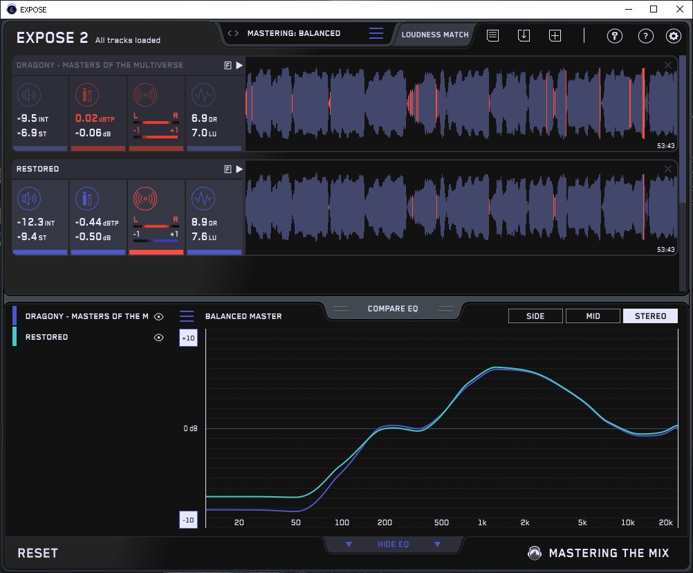Maximize the EXPOSE window

[654, 9]
